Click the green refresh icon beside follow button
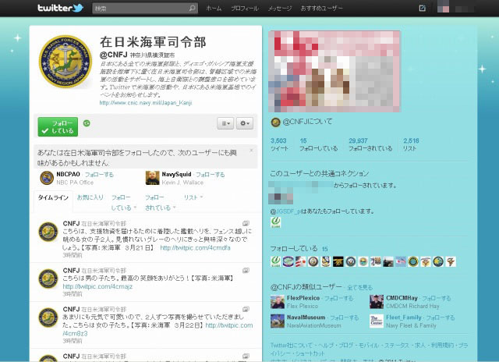The height and width of the screenshot is (362, 499). pyautogui.click(x=87, y=123)
